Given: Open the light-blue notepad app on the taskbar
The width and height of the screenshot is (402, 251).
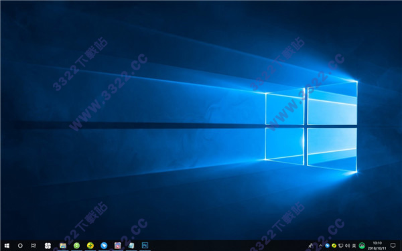Looking at the screenshot, I should (131, 246).
